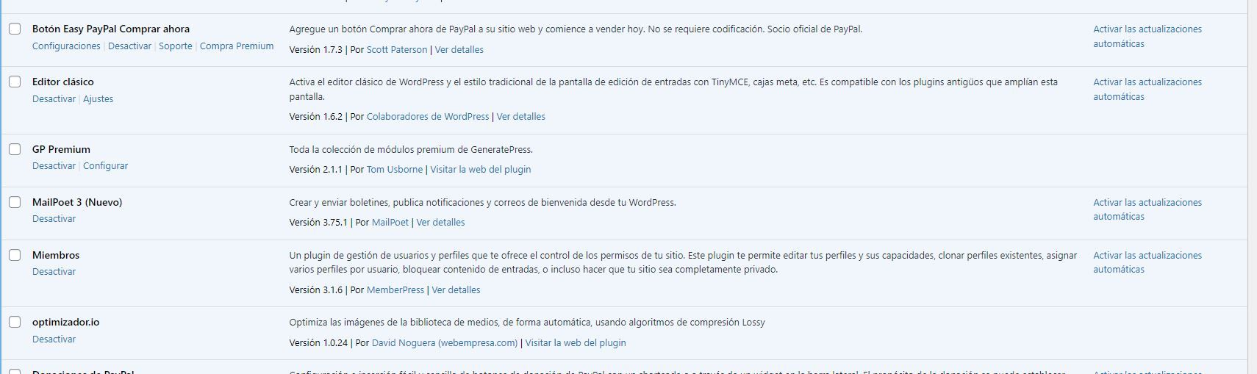Viewport: 1257px width, 374px height.
Task: Toggle the MailPoet 3 (Nuevo) checkbox
Action: click(x=15, y=202)
